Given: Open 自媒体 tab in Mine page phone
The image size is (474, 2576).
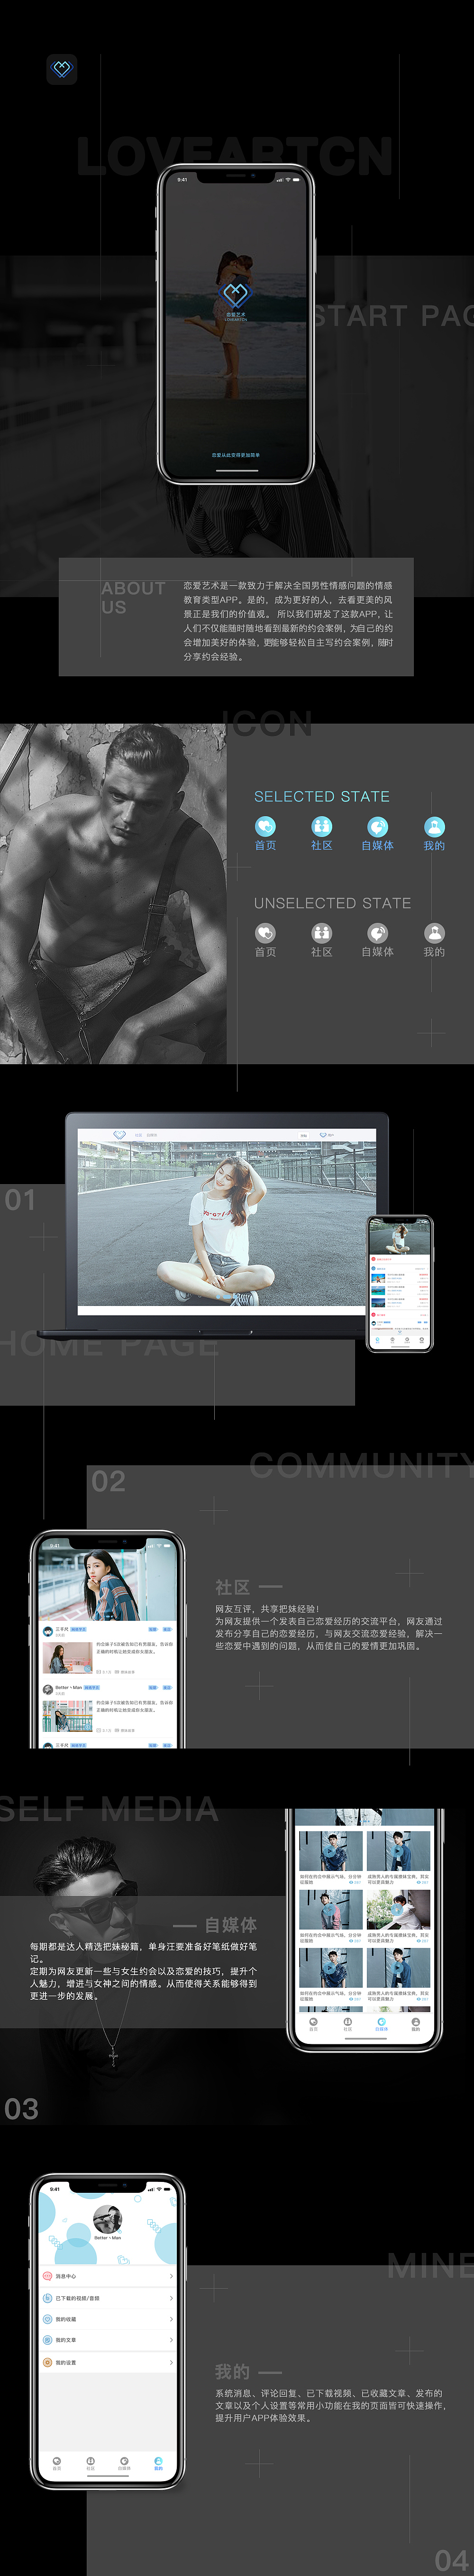Looking at the screenshot, I should [x=124, y=2463].
